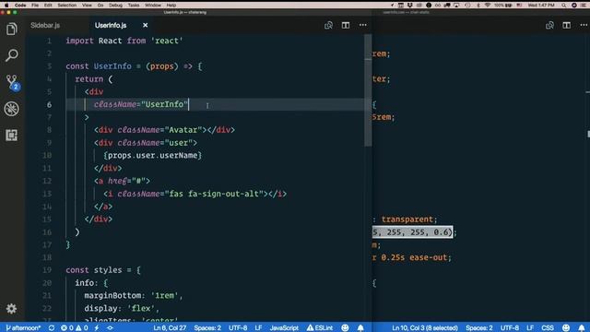Click the feedback smiley in Userinfo.js window
Image resolution: width=590 pixels, height=332 pixels.
[x=345, y=328]
